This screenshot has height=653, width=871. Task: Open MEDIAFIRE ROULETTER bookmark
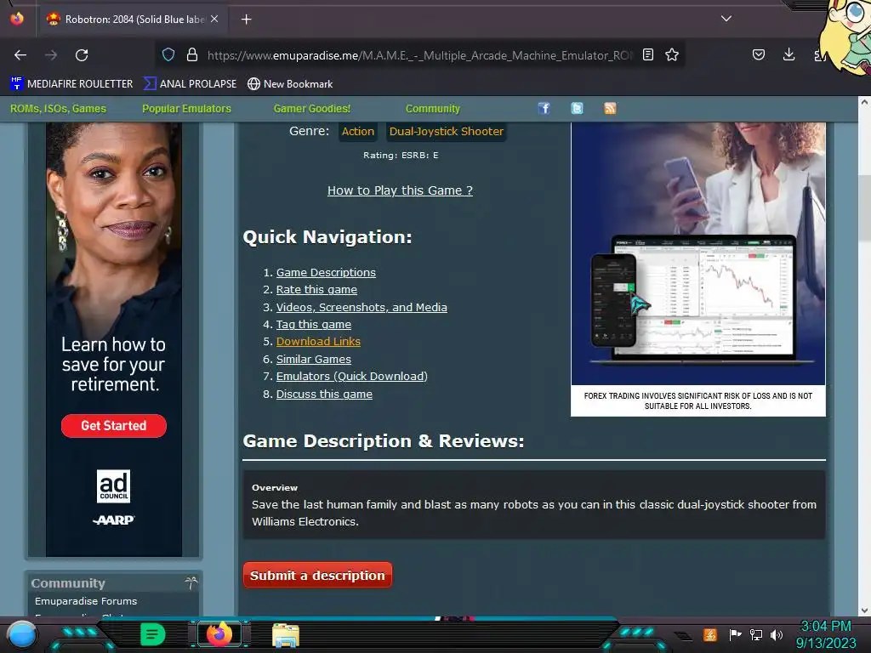(71, 84)
